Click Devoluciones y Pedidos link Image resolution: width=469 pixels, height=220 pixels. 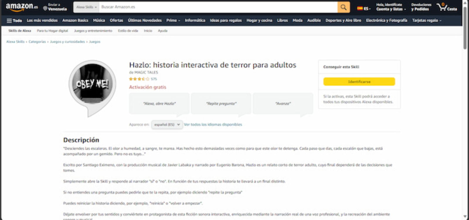(x=421, y=7)
